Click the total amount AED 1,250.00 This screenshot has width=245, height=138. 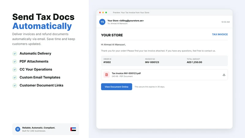(x=194, y=62)
